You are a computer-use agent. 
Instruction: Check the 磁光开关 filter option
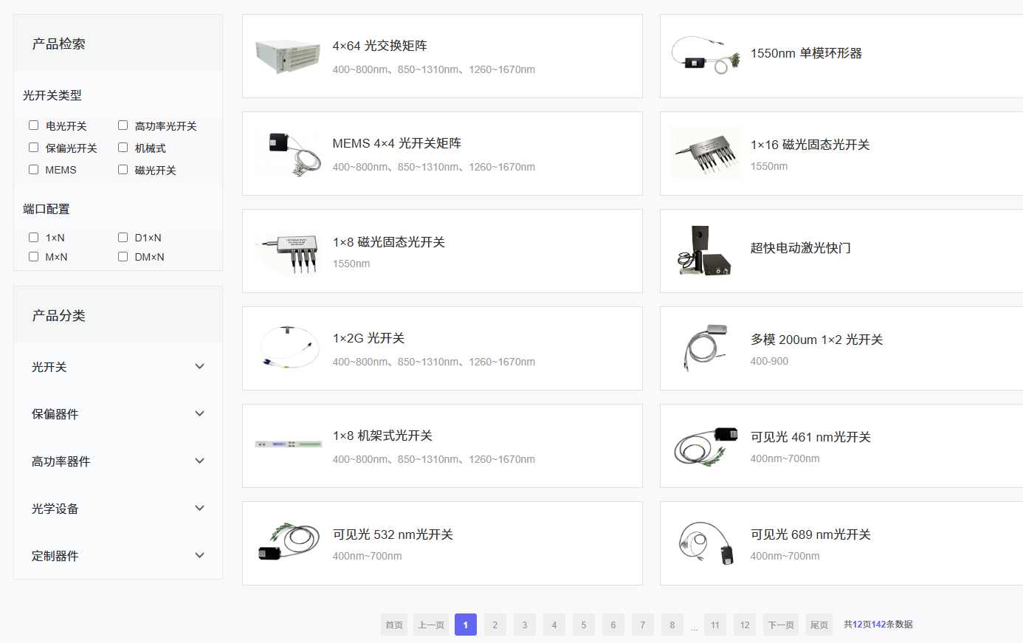(x=123, y=169)
